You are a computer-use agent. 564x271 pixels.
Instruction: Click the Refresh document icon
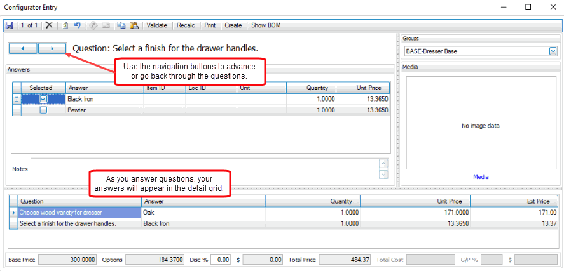[x=65, y=25]
